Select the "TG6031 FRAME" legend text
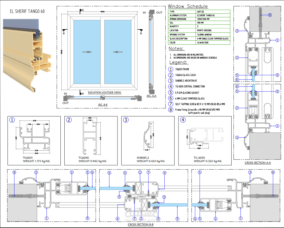 click(182, 69)
